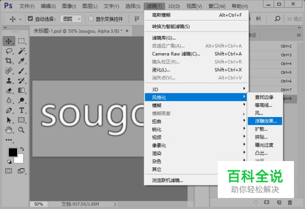The image size is (305, 209).
Task: Open the auto-select Layer dropdown
Action: click(71, 19)
